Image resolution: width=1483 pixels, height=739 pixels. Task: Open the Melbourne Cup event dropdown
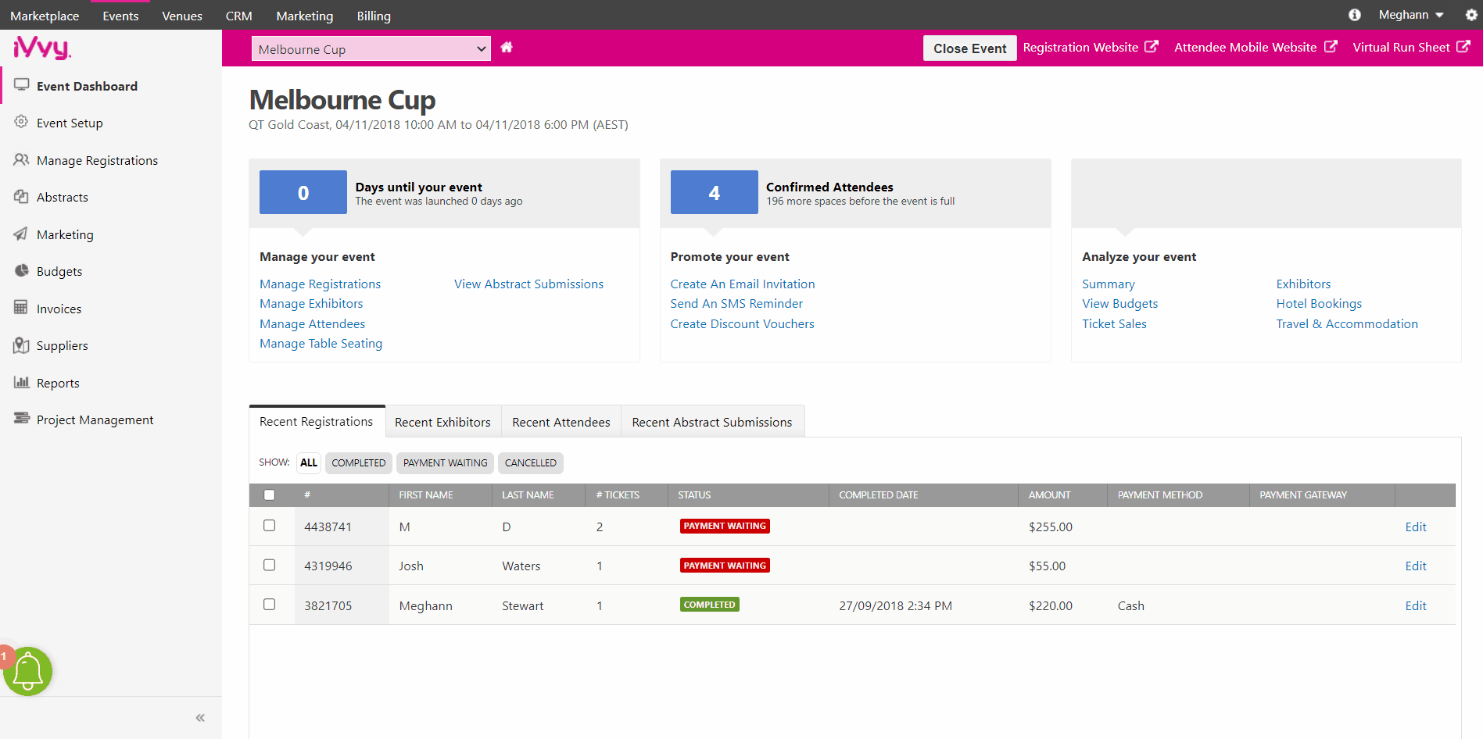click(371, 49)
